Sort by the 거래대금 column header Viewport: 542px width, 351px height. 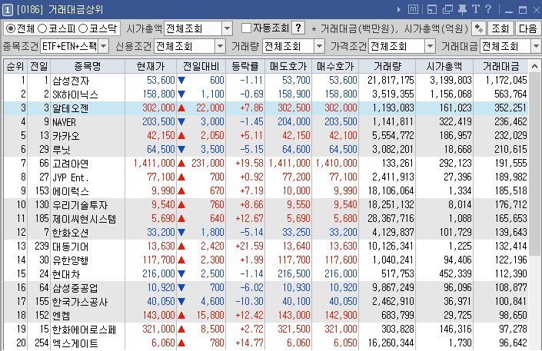(500, 66)
